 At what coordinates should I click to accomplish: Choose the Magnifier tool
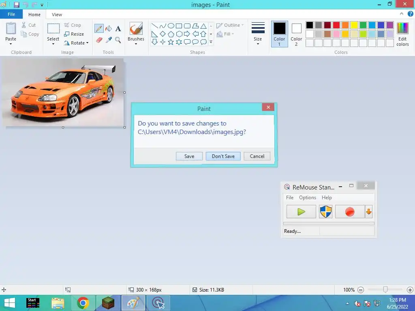coord(118,40)
